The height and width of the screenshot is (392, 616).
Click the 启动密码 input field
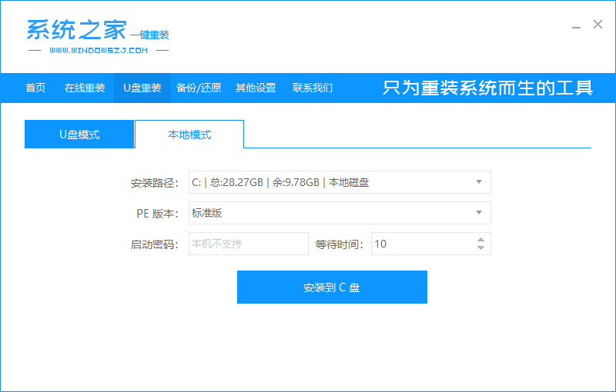(248, 244)
